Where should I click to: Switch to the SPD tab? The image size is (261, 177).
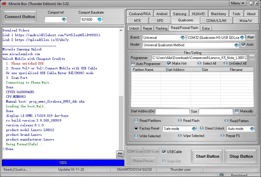[x=160, y=21]
